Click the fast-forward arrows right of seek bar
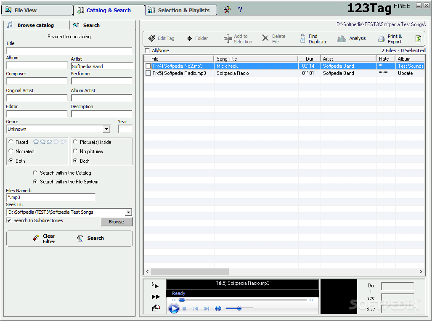The image size is (432, 321). point(311,300)
